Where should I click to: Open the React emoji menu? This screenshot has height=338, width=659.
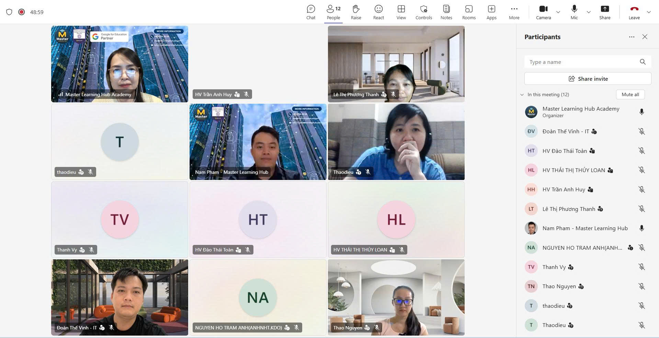(x=378, y=12)
